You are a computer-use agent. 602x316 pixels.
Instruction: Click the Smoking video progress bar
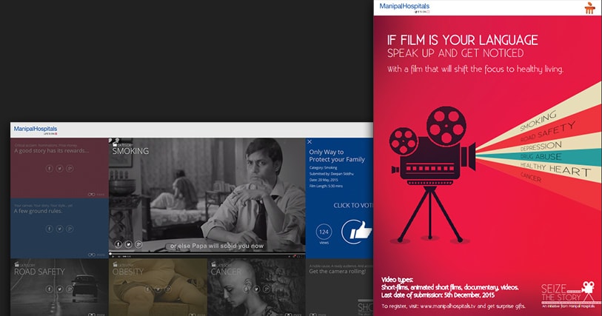[x=207, y=254]
